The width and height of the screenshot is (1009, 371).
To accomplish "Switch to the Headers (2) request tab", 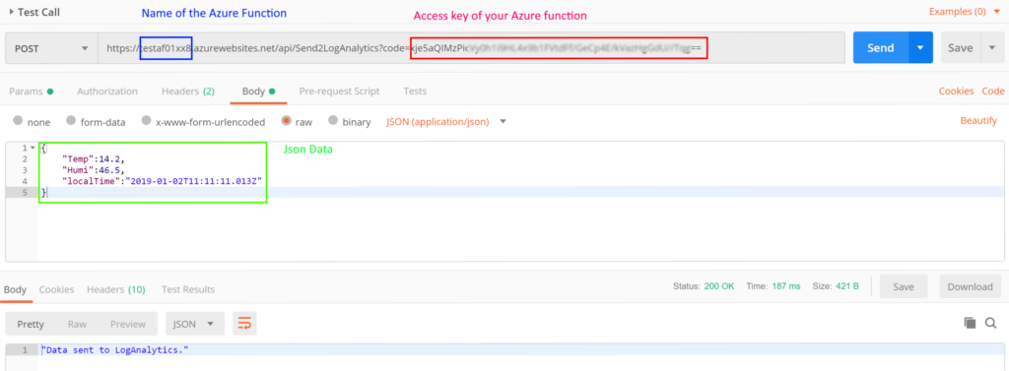I will point(188,92).
